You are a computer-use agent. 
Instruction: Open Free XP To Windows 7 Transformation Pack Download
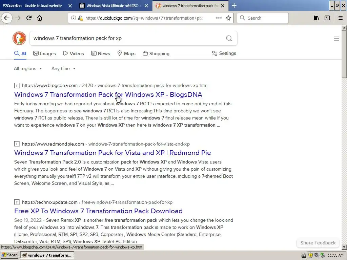(x=98, y=211)
